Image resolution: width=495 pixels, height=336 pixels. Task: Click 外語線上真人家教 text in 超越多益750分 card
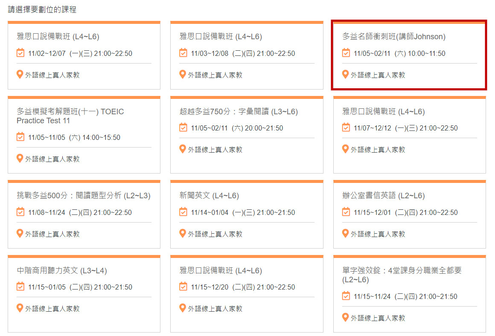pyautogui.click(x=215, y=149)
